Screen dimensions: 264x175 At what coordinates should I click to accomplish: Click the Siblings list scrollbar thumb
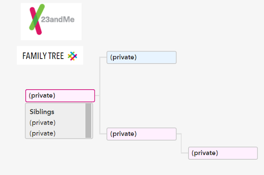pyautogui.click(x=88, y=121)
